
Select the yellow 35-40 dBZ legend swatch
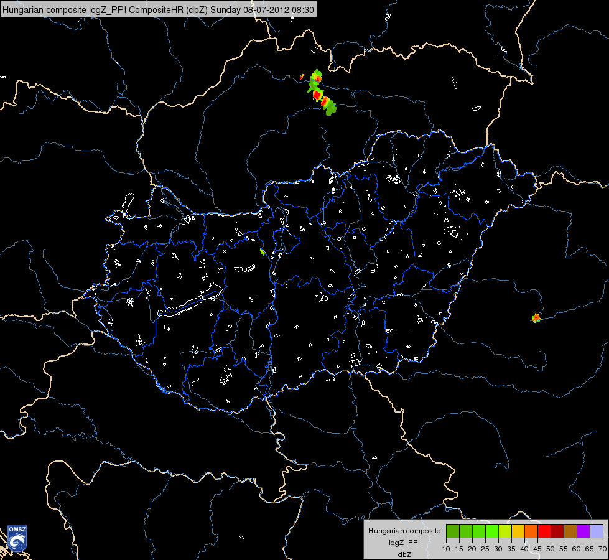coord(518,531)
